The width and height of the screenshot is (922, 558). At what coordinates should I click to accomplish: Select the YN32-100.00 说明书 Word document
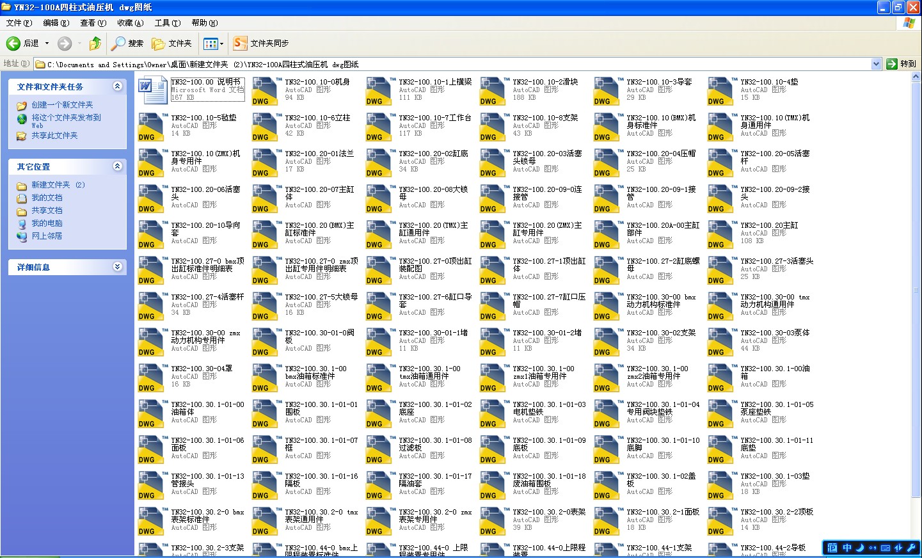coord(152,91)
